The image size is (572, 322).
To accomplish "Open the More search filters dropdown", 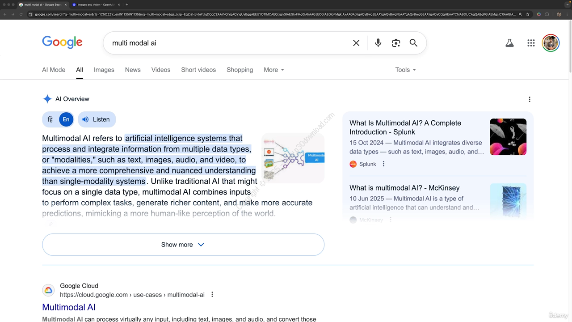I will (274, 70).
